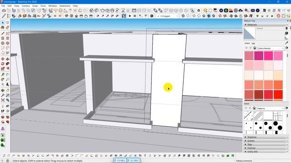Toggle shadows sun icon
The height and width of the screenshot is (163, 291).
tap(278, 16)
